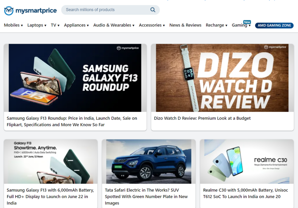Type in the product search field
Image resolution: width=298 pixels, height=208 pixels.
pyautogui.click(x=105, y=10)
